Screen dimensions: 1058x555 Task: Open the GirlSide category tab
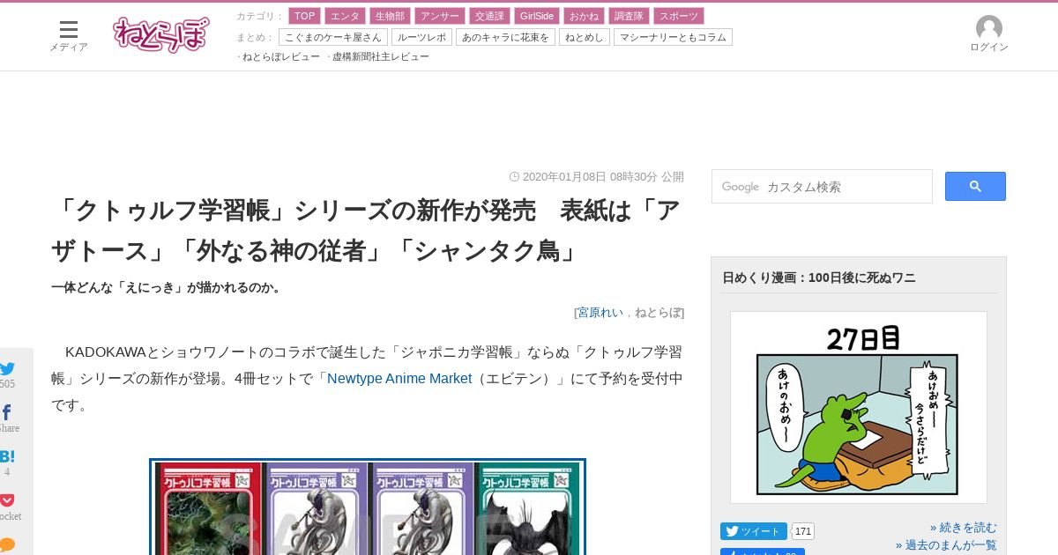coord(537,16)
